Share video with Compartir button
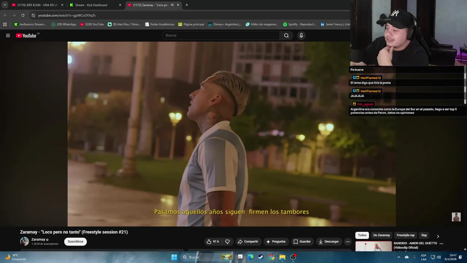 (248, 241)
